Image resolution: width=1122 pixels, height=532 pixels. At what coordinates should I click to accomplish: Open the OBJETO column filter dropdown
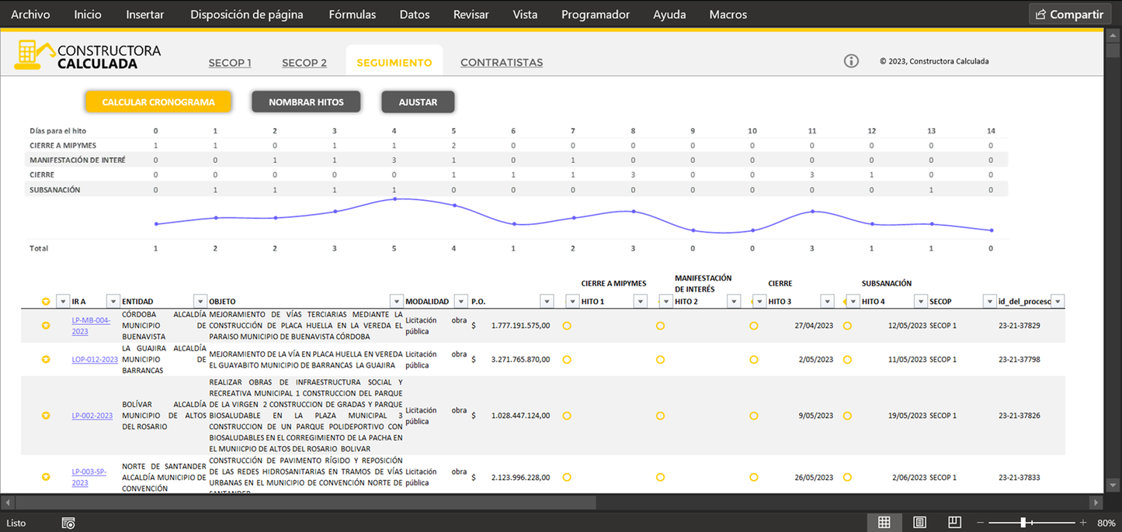click(396, 302)
